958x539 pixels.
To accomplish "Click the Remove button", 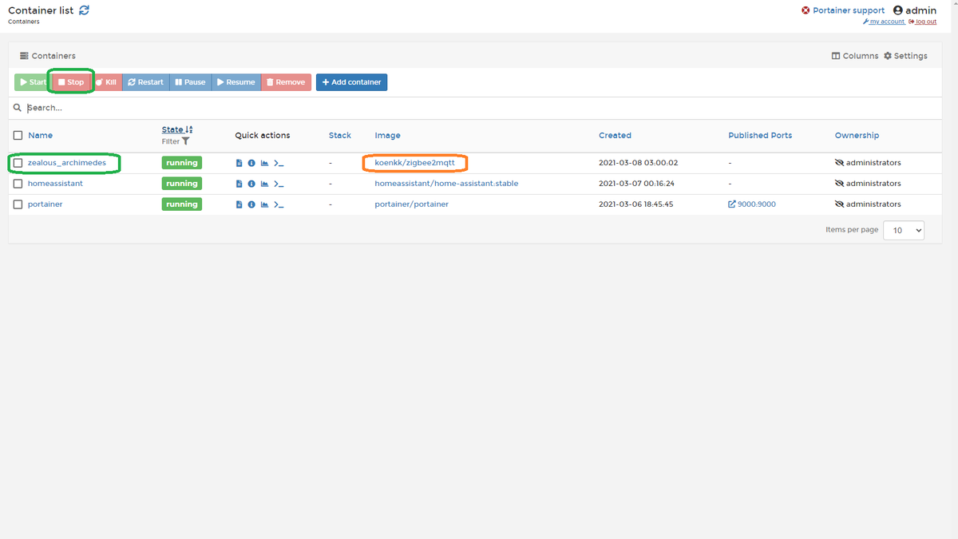I will click(286, 82).
